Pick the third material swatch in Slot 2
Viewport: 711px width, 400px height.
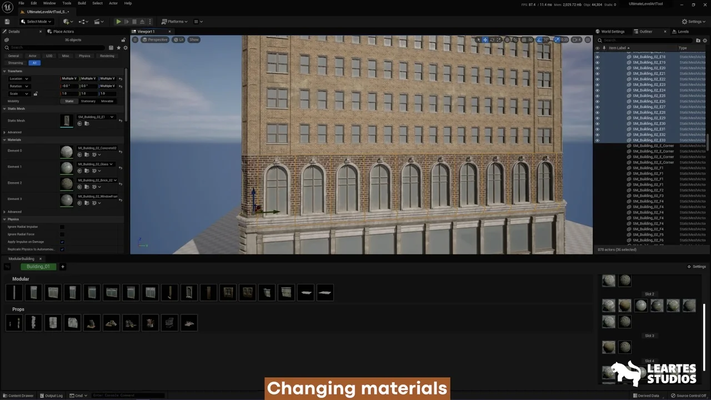pos(641,306)
